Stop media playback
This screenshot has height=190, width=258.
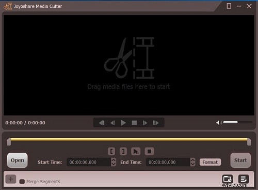(x=134, y=123)
